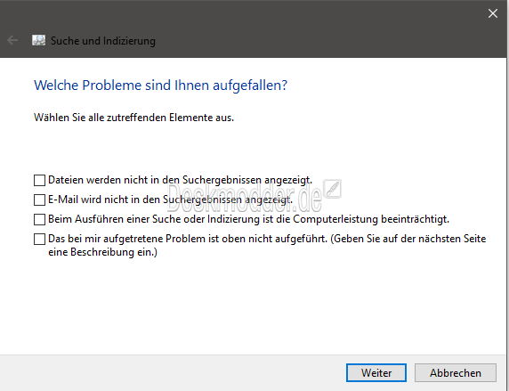Click the Abbrechen button
Viewport: 509px width, 391px height.
click(456, 372)
